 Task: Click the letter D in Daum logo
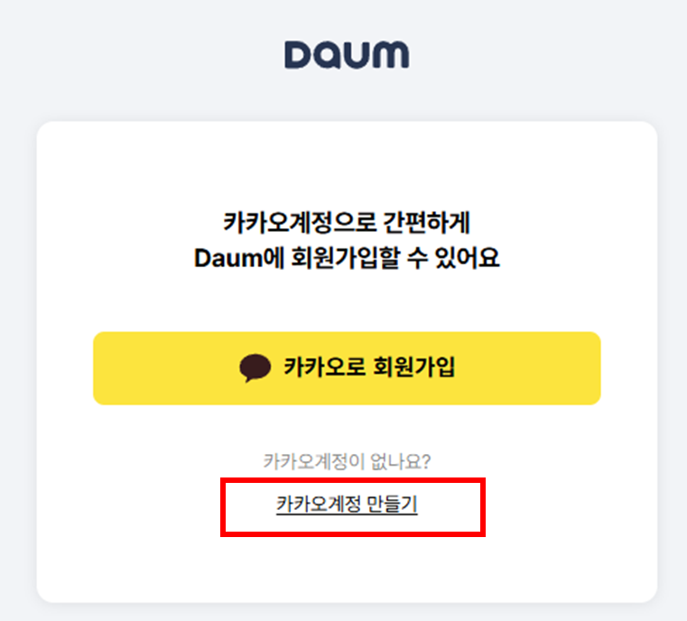(x=299, y=54)
